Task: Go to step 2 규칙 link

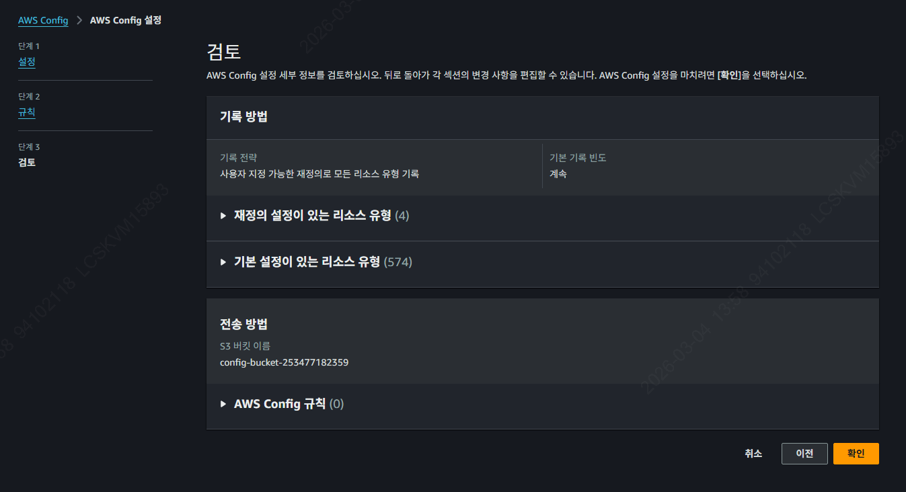Action: point(27,112)
